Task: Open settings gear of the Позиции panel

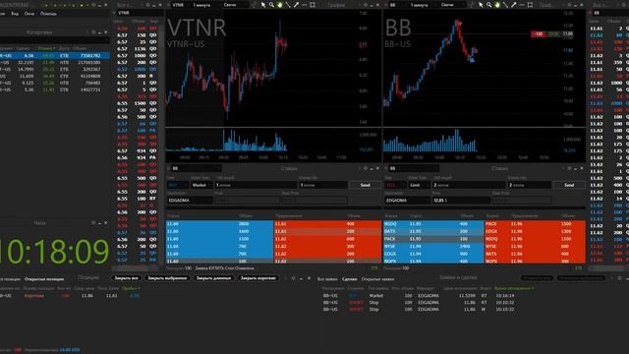Action: pos(293,278)
